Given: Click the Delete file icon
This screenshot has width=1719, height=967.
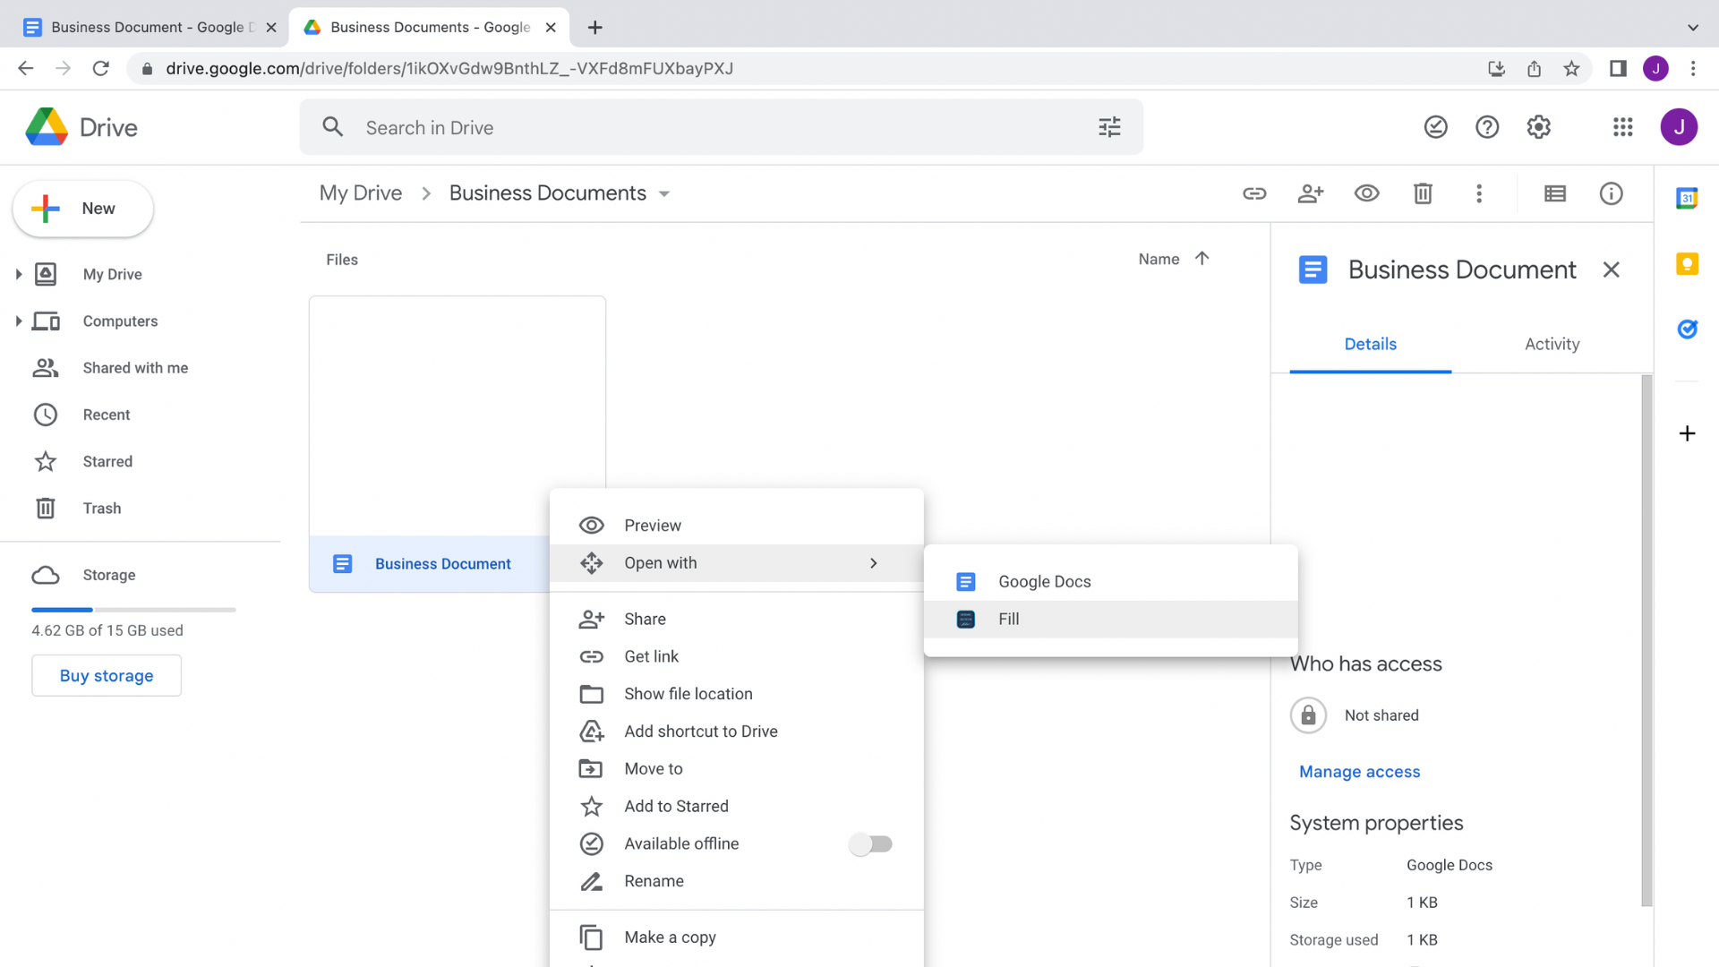Looking at the screenshot, I should click(x=1423, y=193).
